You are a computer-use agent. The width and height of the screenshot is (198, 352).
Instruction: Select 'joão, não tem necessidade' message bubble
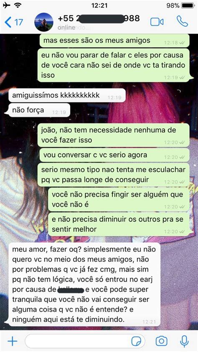[114, 135]
